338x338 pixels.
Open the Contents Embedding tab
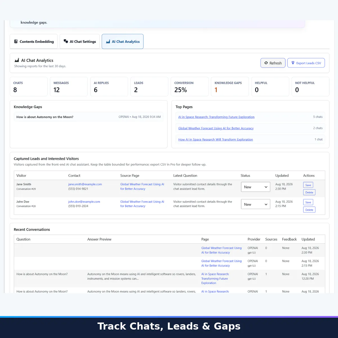34,41
